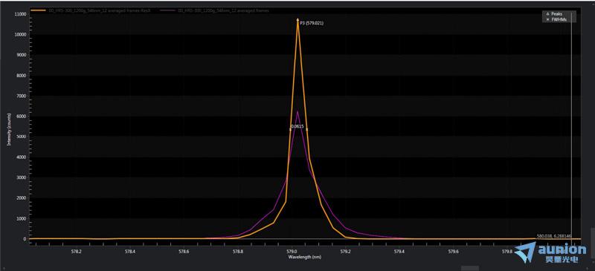Click the P3 (579.021) peak label
Image resolution: width=595 pixels, height=271 pixels.
tap(312, 23)
